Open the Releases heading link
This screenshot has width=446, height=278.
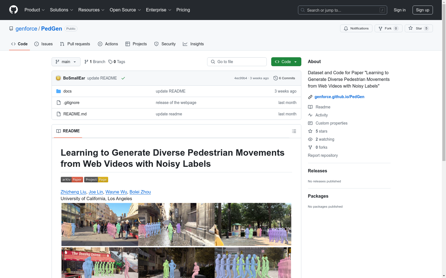click(x=317, y=171)
